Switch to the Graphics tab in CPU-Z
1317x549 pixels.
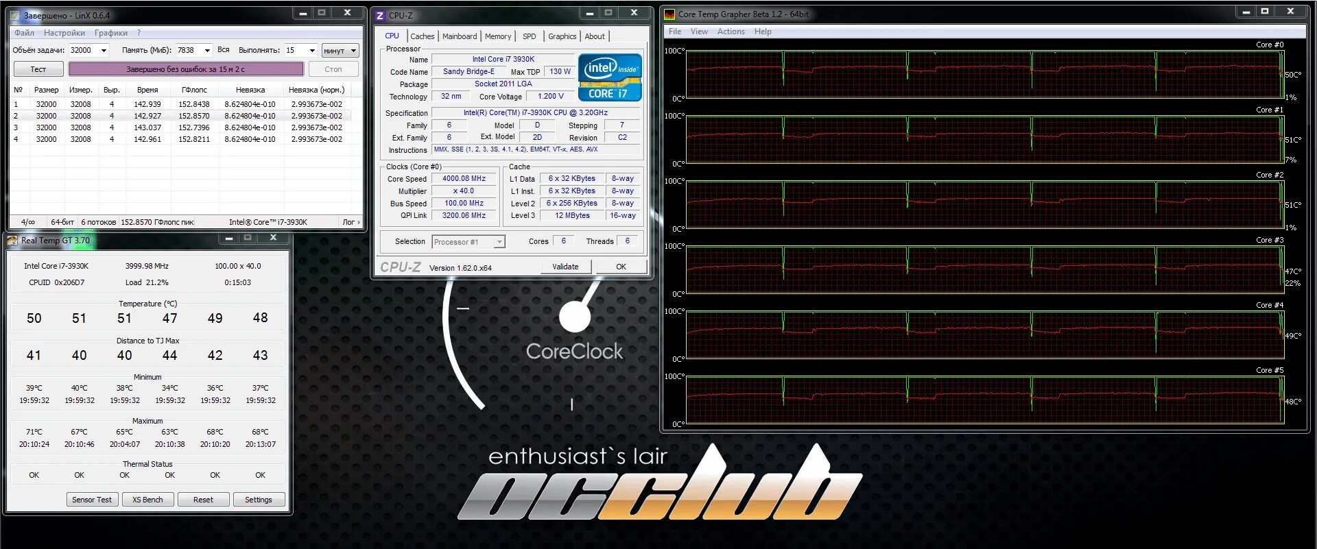562,36
